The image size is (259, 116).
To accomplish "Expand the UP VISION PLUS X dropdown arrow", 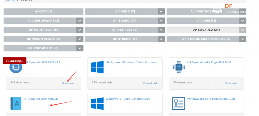I will click(80, 39).
